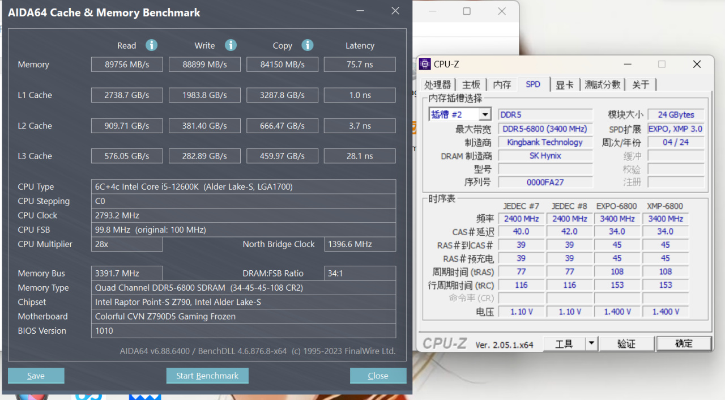Click the EXPO-6800 tRC value 153
725x400 pixels.
click(x=617, y=285)
